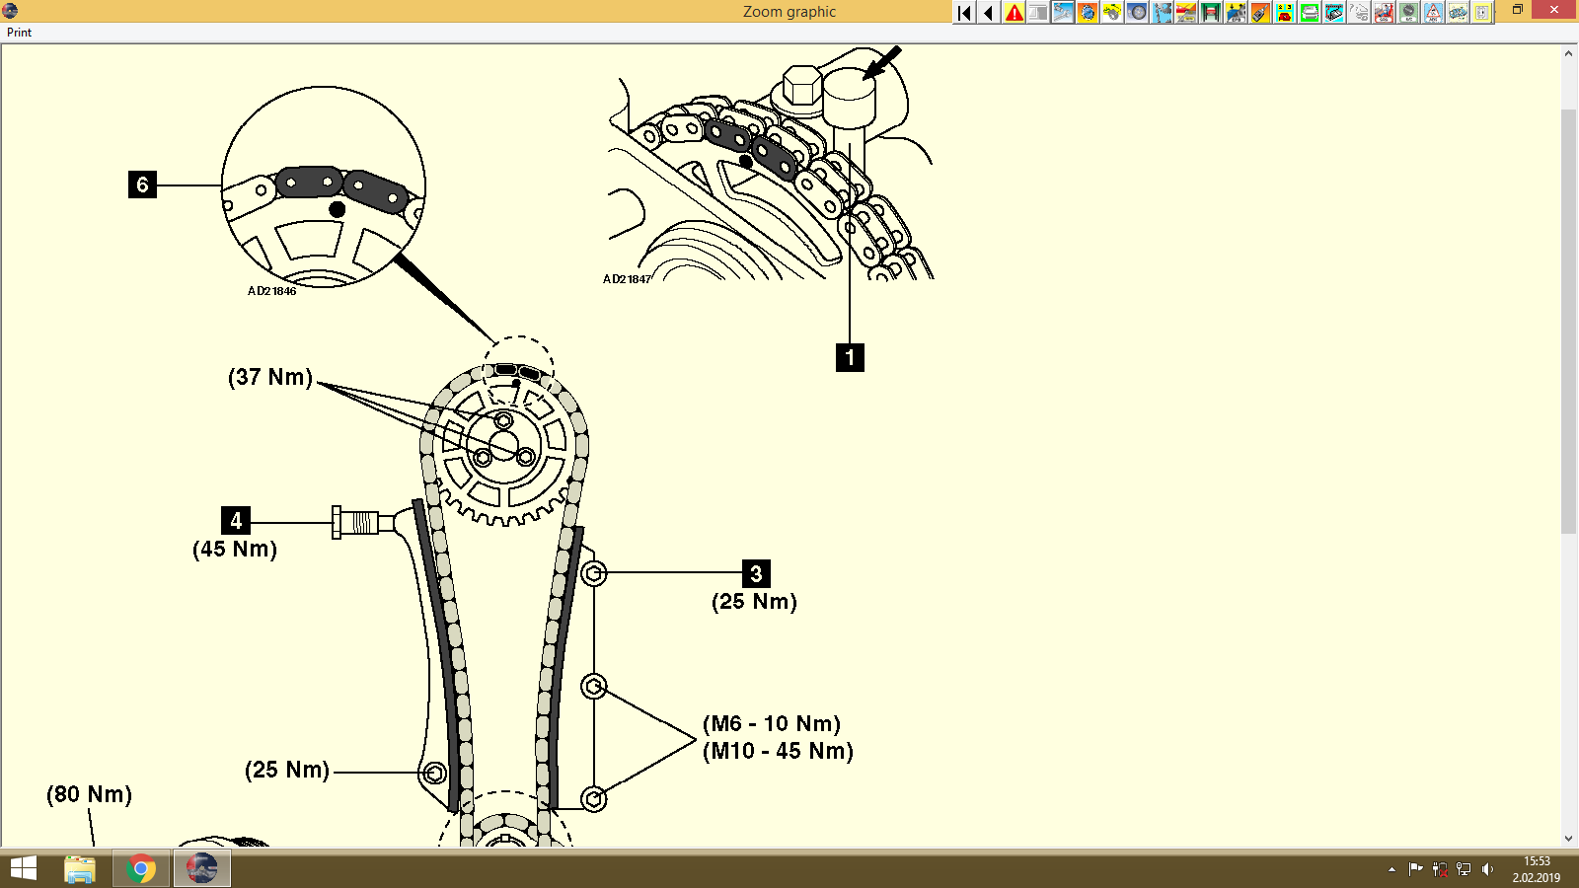Select the warning triangle recalls icon
1579x888 pixels.
(x=1014, y=12)
